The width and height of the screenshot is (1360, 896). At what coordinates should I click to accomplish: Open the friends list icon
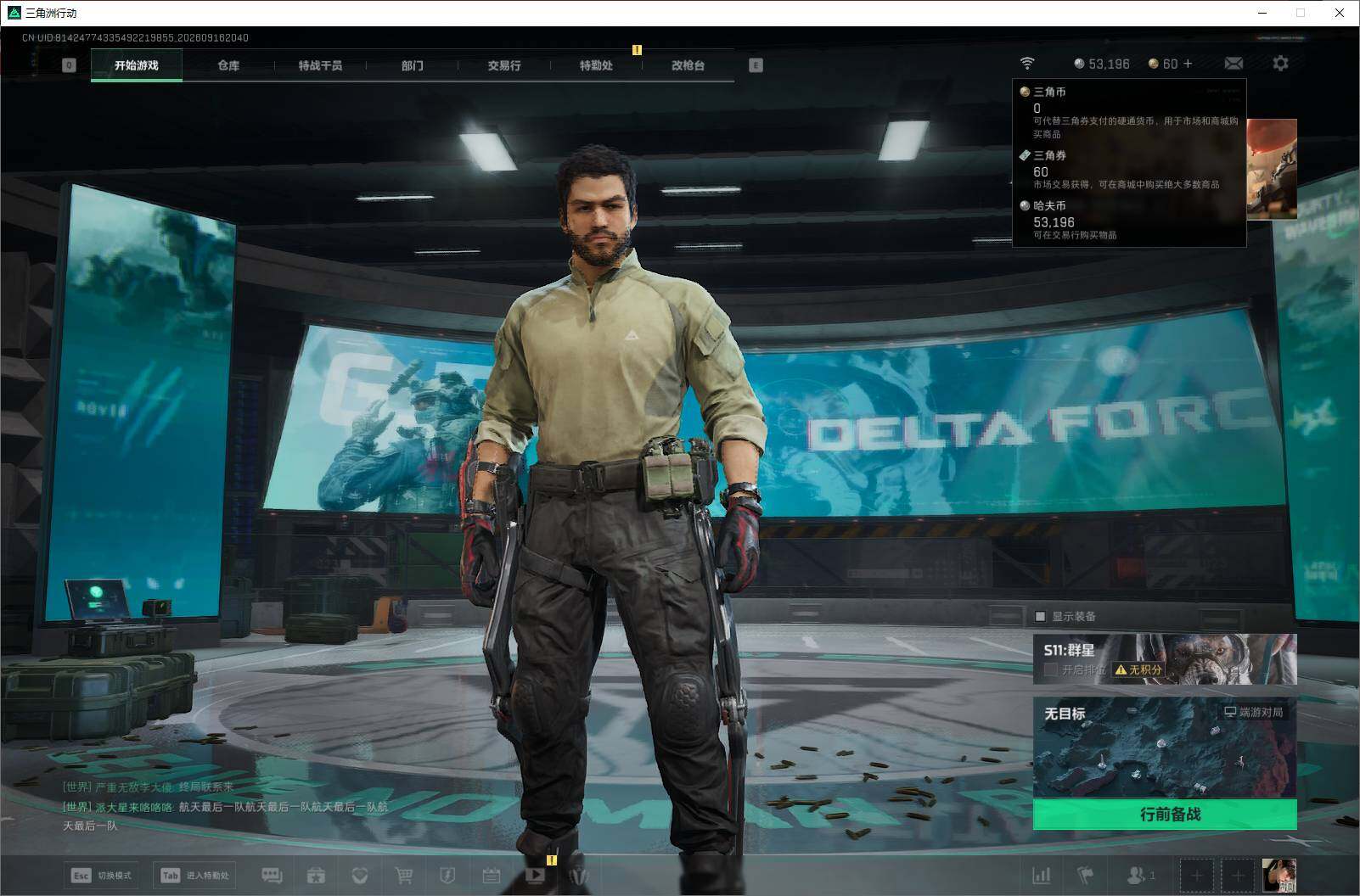pos(1140,875)
